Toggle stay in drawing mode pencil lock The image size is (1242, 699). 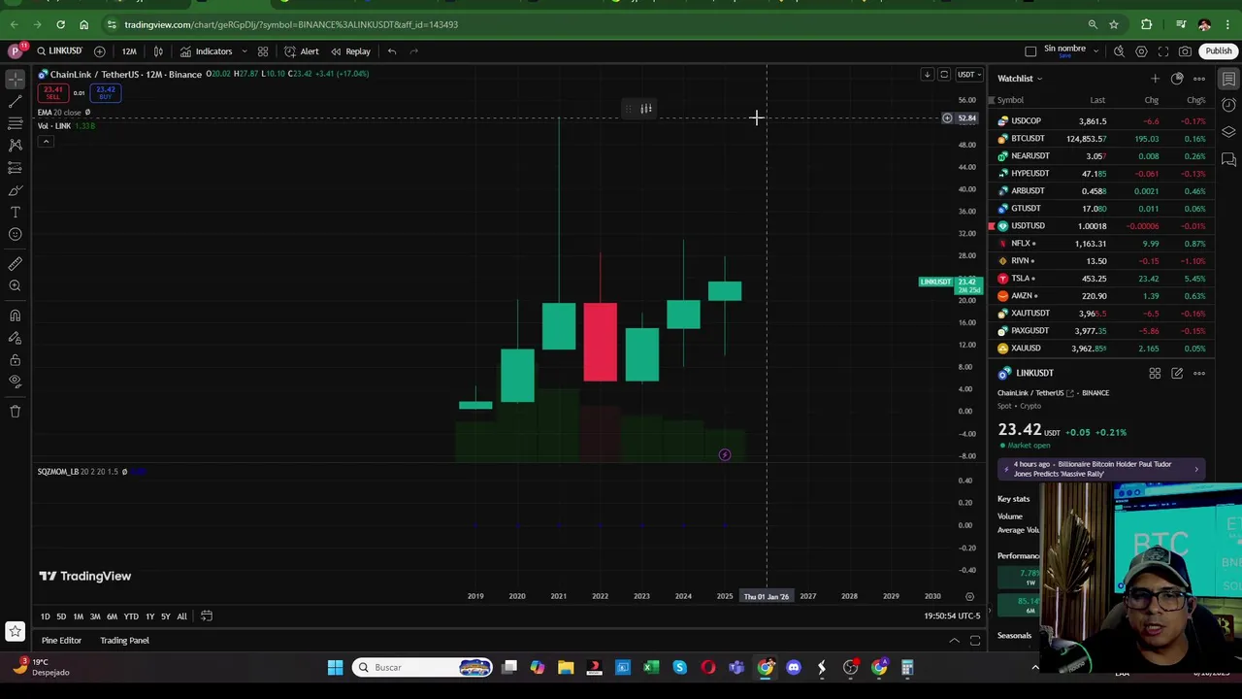[x=15, y=338]
